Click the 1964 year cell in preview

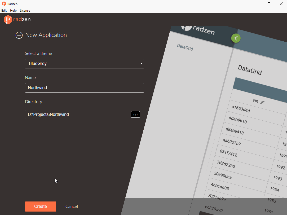(x=275, y=189)
